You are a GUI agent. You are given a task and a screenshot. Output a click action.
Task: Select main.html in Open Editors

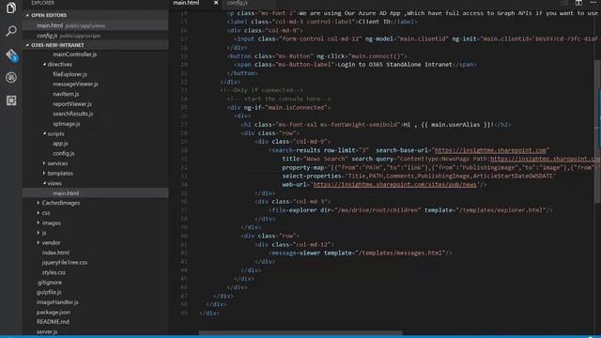pyautogui.click(x=96, y=25)
